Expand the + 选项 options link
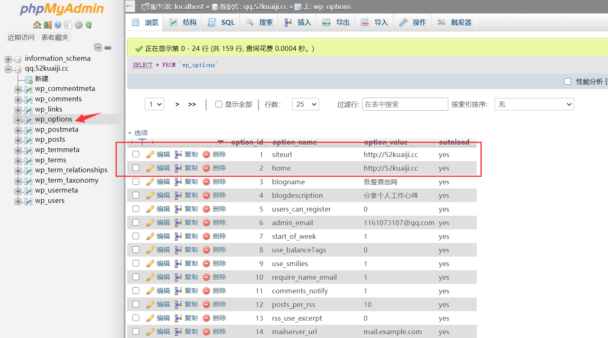608x338 pixels. pyautogui.click(x=138, y=133)
